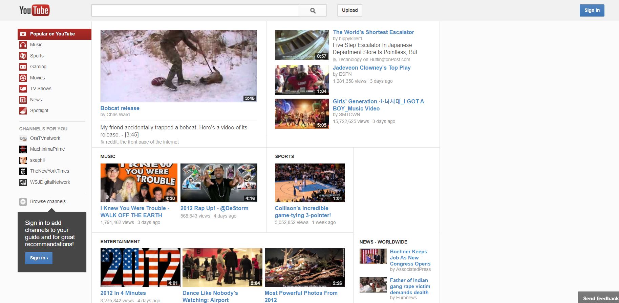Open the Music headphones icon

pos(23,45)
